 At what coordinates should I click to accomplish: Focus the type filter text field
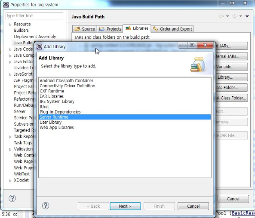(x=34, y=16)
